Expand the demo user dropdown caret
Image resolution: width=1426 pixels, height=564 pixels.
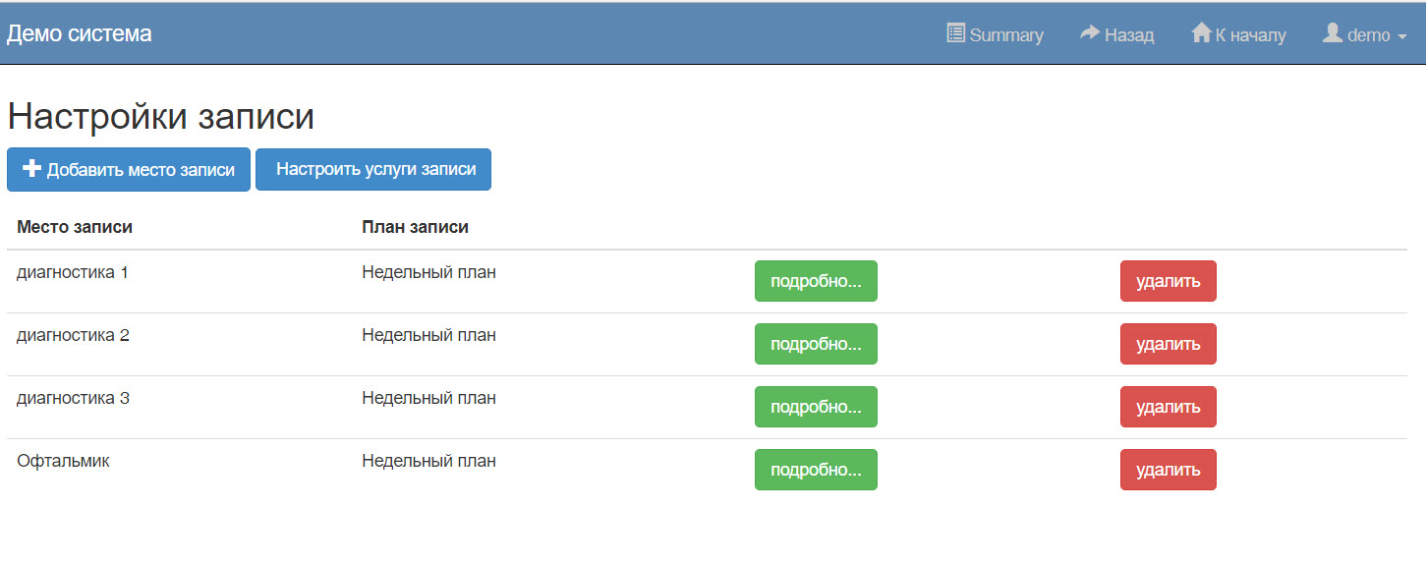click(1401, 36)
